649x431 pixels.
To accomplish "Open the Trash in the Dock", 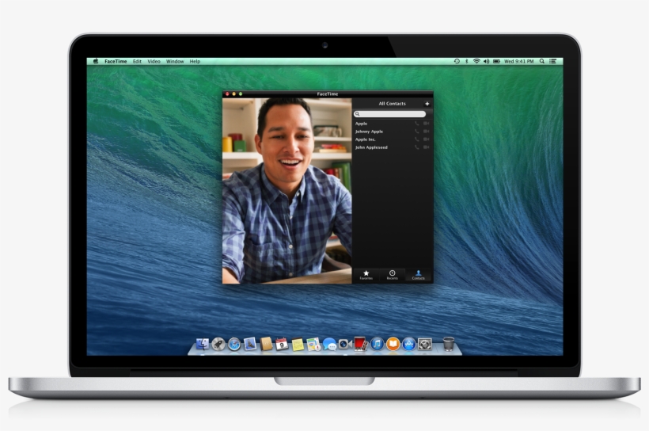I will (x=448, y=344).
